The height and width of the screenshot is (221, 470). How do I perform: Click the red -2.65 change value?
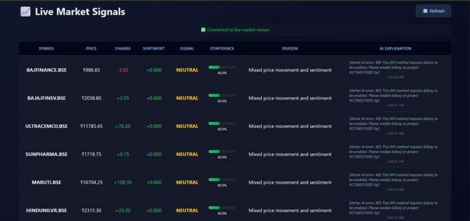(123, 70)
